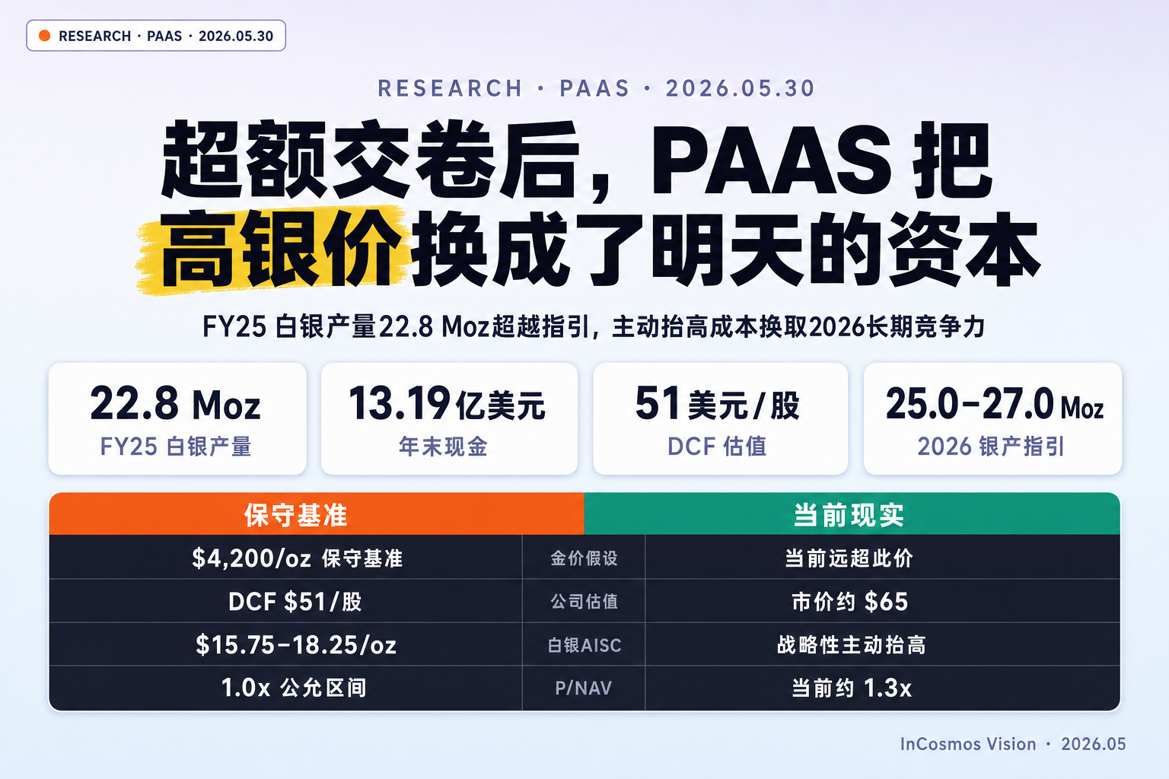
Task: Click the '$4,200/oz 保守基准' cell
Action: [x=286, y=558]
